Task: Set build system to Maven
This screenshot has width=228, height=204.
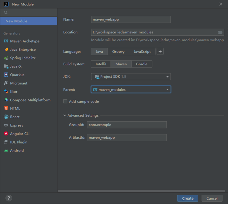Action: (121, 64)
